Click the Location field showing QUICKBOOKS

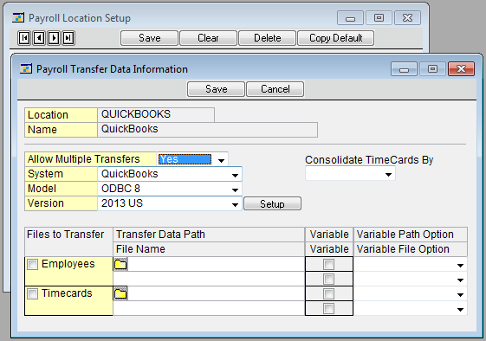(156, 114)
